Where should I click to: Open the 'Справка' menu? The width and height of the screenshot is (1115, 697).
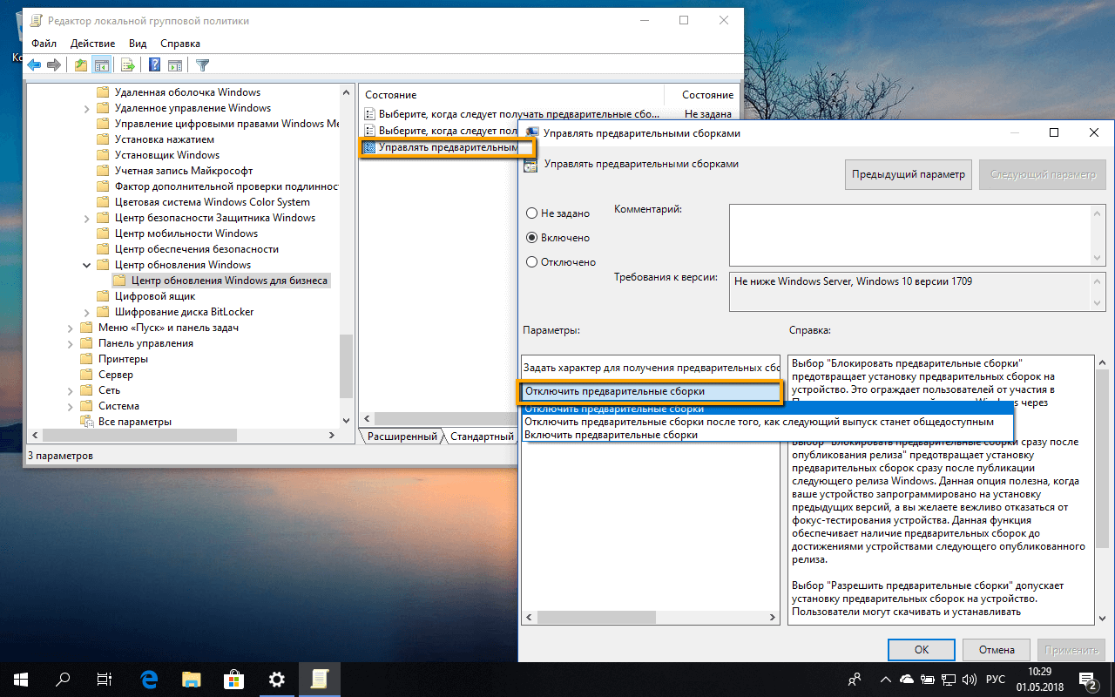(x=179, y=44)
